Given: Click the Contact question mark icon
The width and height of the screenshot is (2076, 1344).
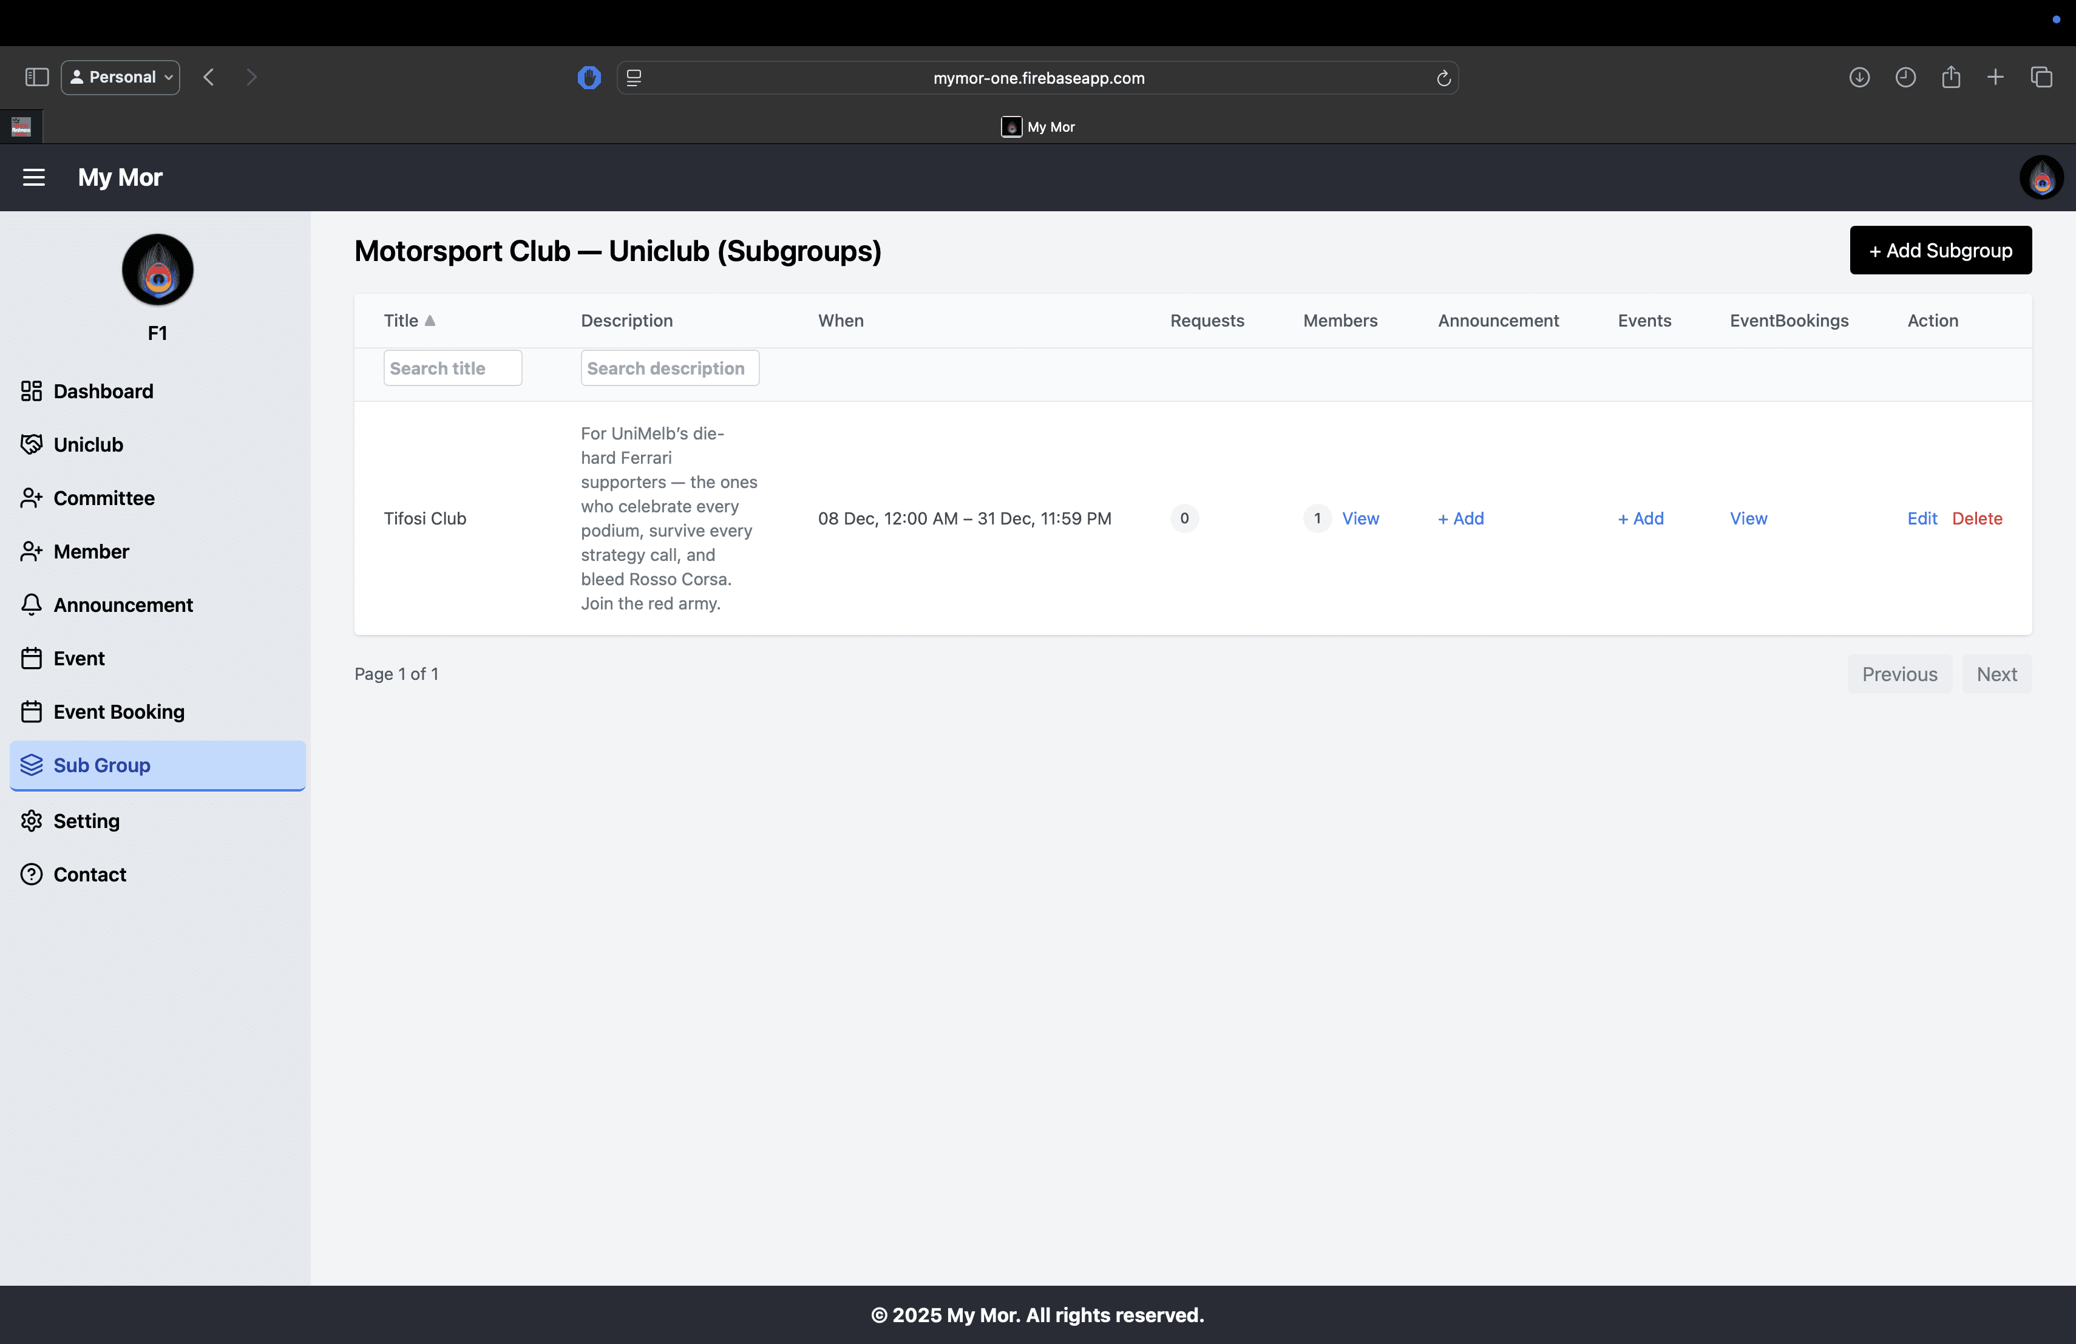Looking at the screenshot, I should tap(32, 874).
